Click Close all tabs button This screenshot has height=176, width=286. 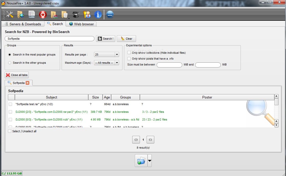tap(17, 75)
